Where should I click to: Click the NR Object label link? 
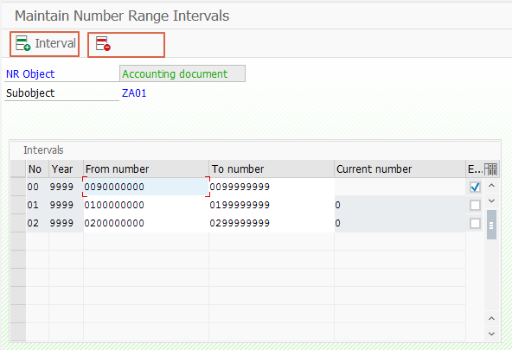click(x=30, y=74)
